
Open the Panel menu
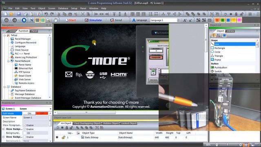click(83, 8)
